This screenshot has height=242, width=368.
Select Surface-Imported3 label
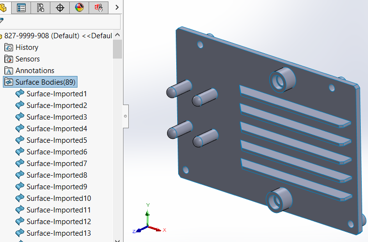pos(57,117)
